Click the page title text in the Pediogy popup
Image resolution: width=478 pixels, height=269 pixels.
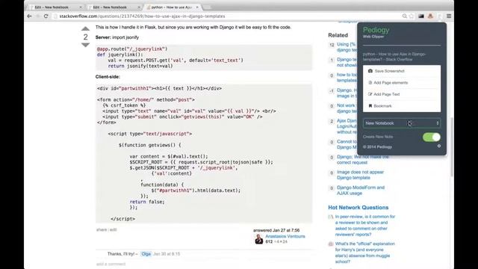coord(394,57)
